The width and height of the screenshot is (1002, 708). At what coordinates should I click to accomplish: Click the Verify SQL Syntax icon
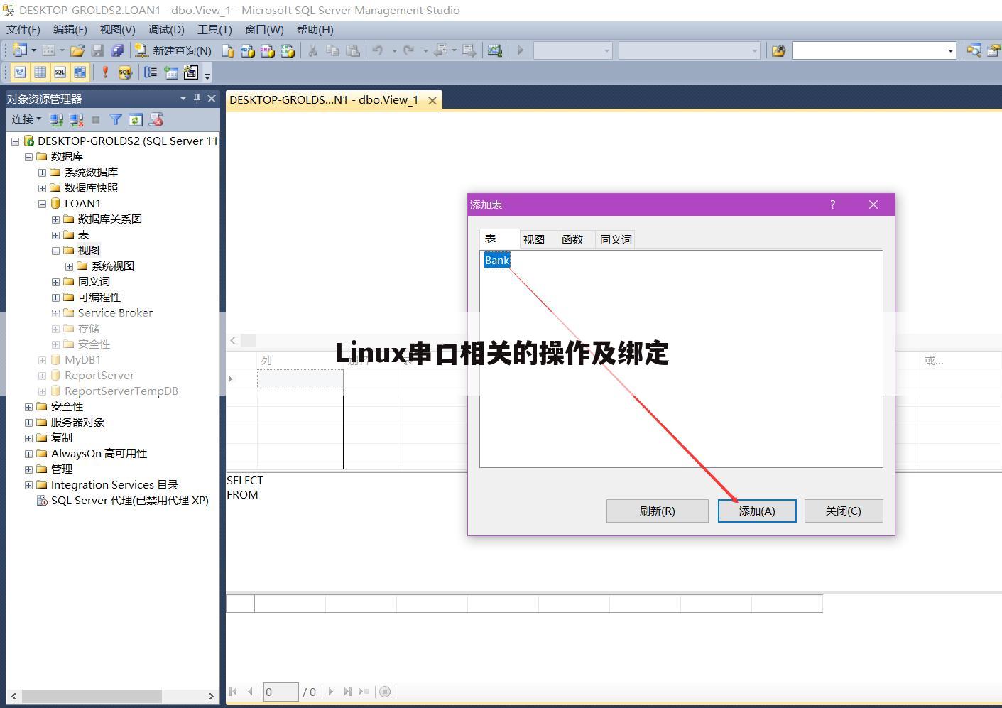click(x=125, y=72)
